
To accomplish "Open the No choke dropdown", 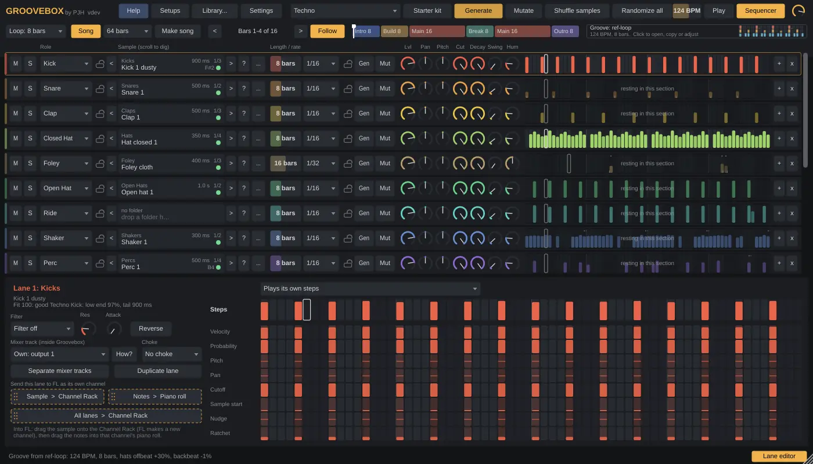I will coord(171,354).
